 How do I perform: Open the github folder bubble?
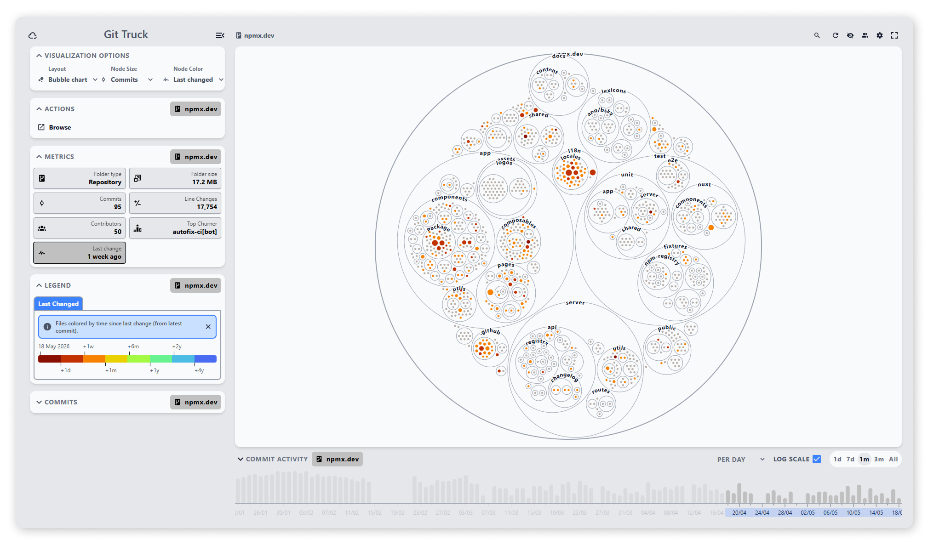490,348
